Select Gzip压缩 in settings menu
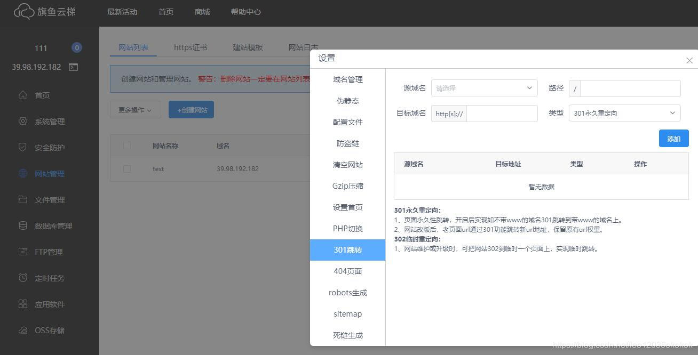Viewport: 698px width, 355px height. 347,186
